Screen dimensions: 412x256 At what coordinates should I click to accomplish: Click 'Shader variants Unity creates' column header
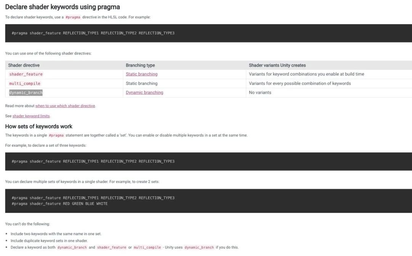(277, 65)
